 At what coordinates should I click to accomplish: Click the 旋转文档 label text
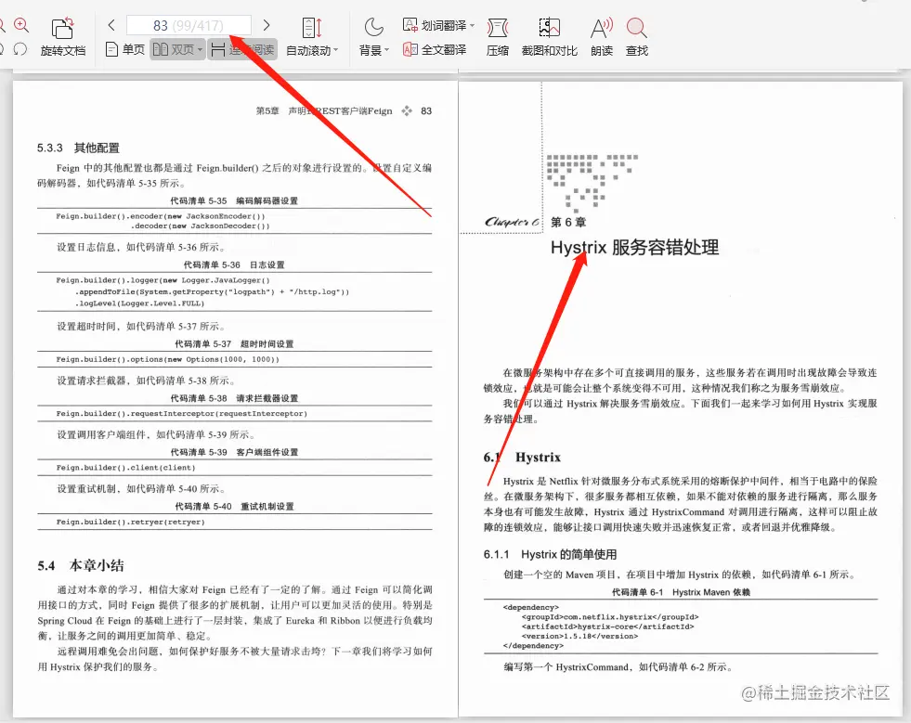[63, 51]
